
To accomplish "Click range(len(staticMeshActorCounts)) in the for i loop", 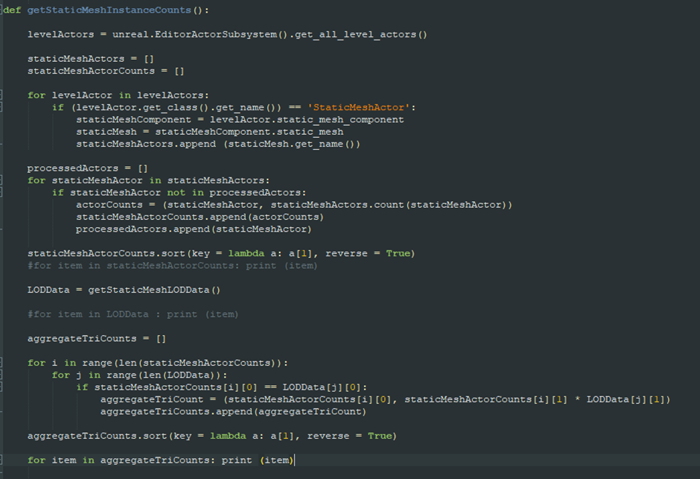I will click(182, 363).
